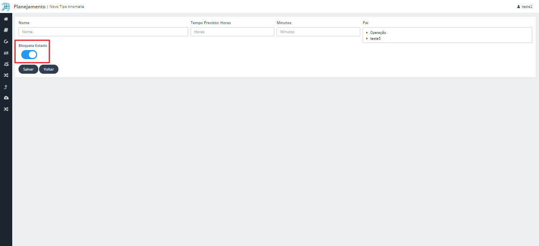Open the bell alerts sidebar icon
This screenshot has width=539, height=246.
[x=6, y=64]
